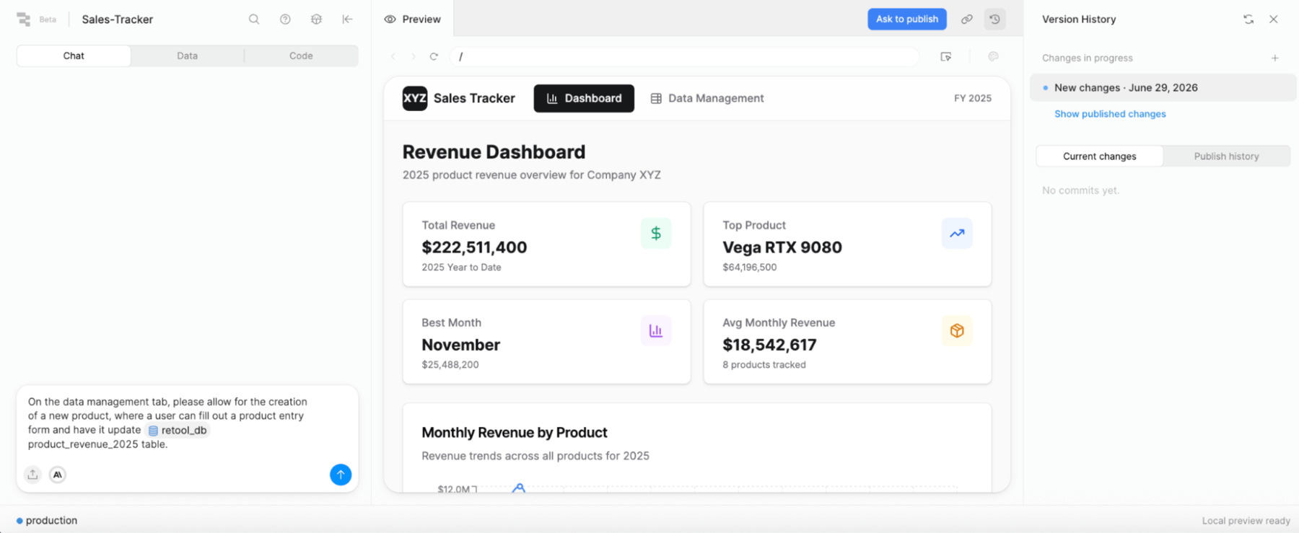The height and width of the screenshot is (533, 1299).
Task: Click the $25,488,200 best month amount
Action: (450, 365)
